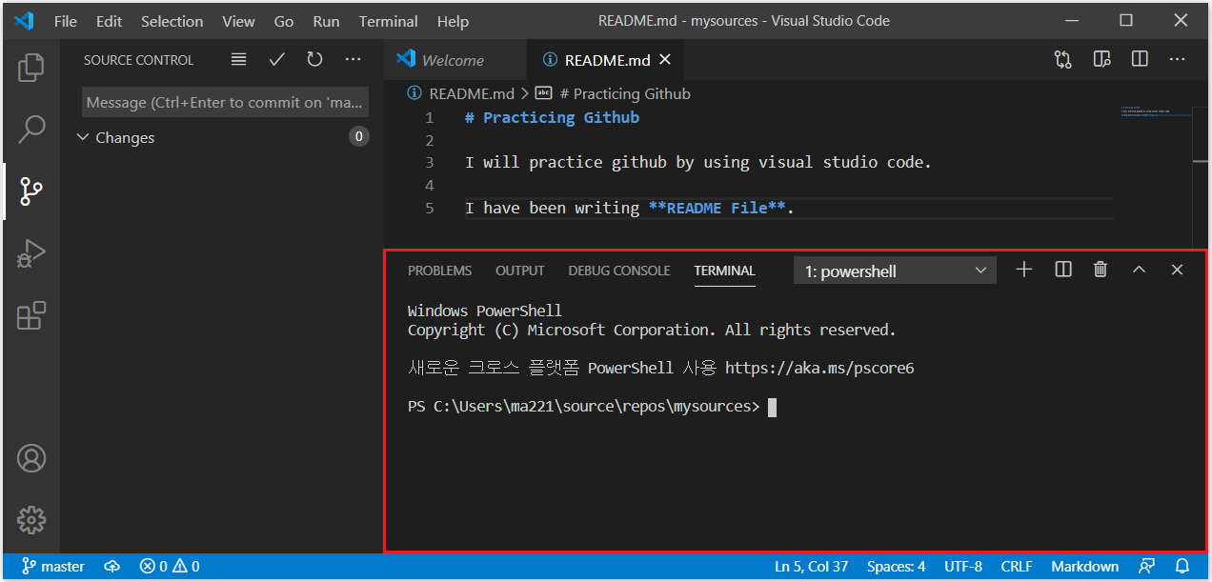Open the Search view in activity bar
Screen dimensions: 1212x582
click(31, 129)
